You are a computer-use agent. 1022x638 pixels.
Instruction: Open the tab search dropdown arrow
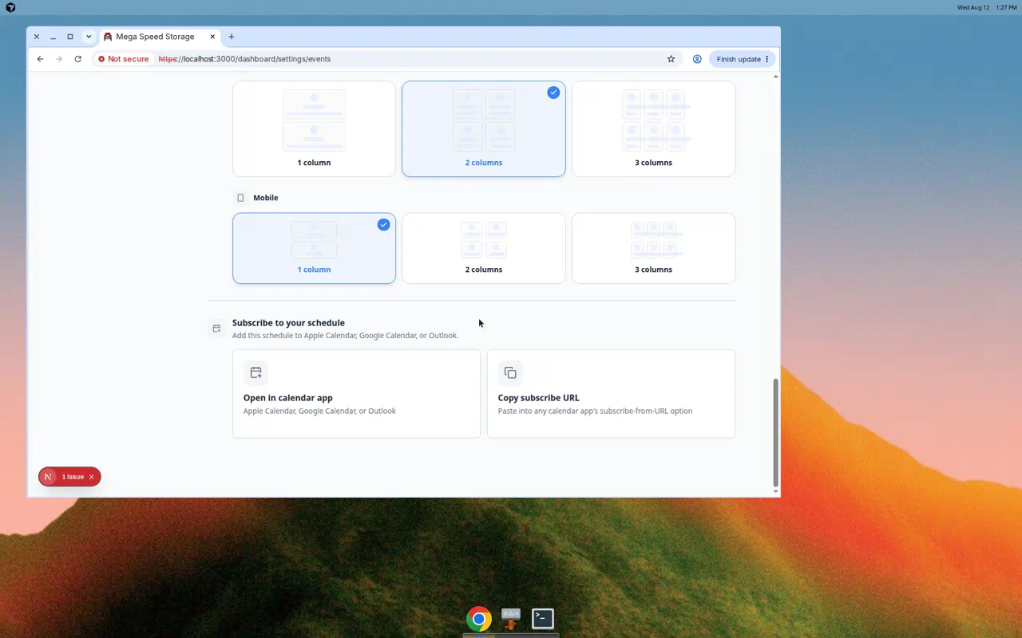(x=89, y=37)
